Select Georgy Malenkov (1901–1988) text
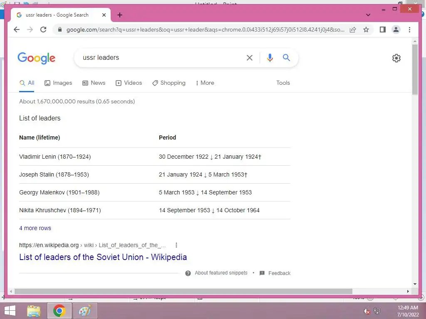 (59, 193)
